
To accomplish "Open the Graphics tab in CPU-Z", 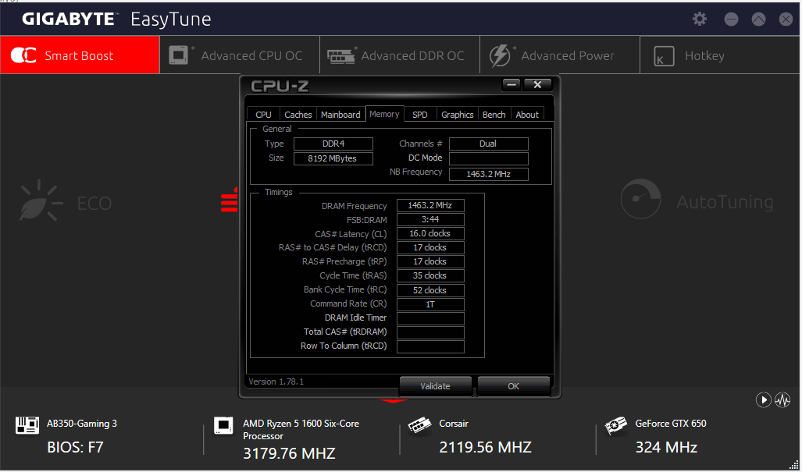I will pos(458,115).
